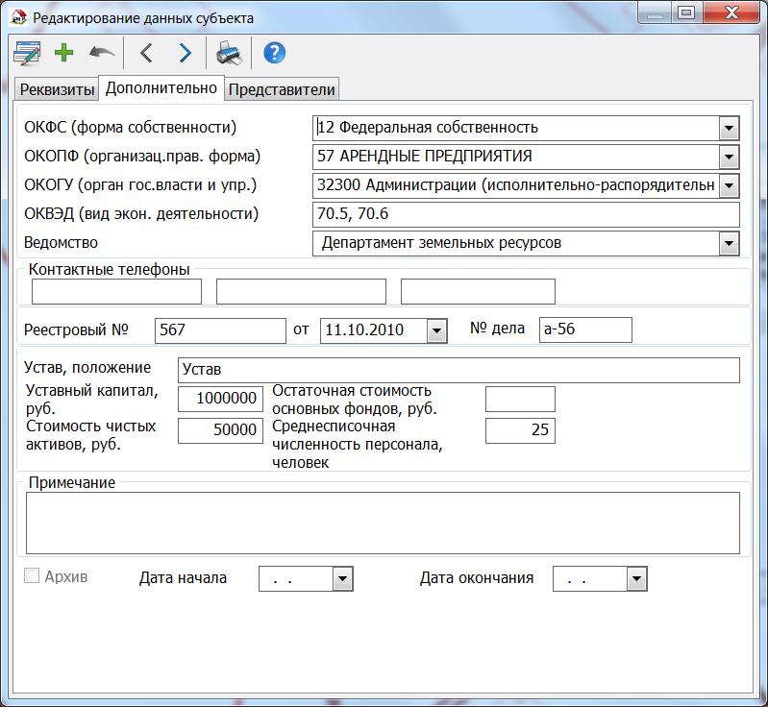Add a new record with green plus
The height and width of the screenshot is (707, 768).
(63, 53)
